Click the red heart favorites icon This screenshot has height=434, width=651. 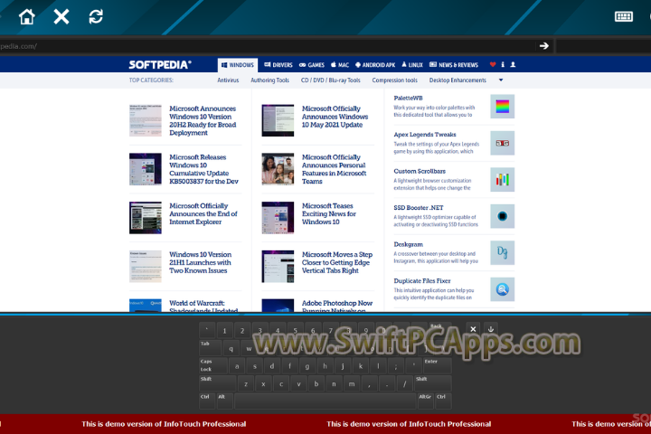coord(493,65)
